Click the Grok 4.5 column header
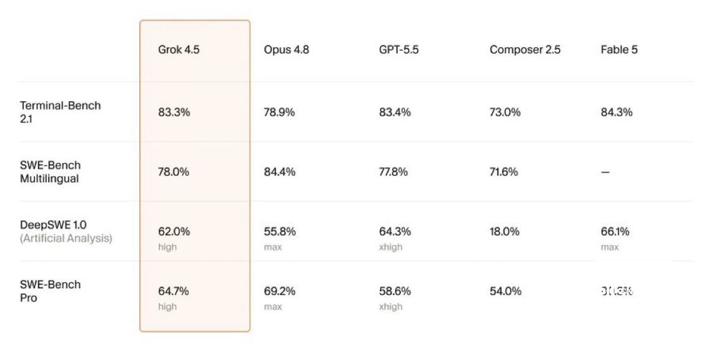Screen dimensions: 713x352 [x=178, y=50]
